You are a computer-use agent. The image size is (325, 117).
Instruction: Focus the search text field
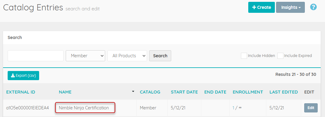36,56
